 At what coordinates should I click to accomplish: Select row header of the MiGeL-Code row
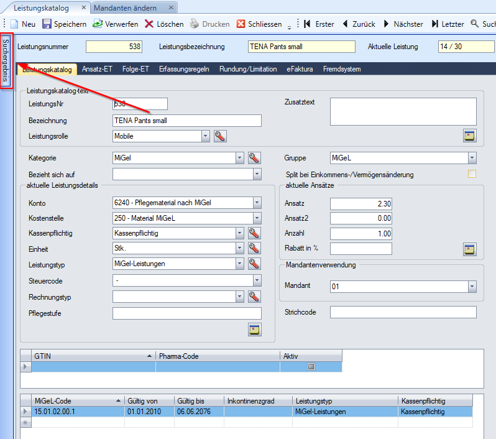coord(25,412)
